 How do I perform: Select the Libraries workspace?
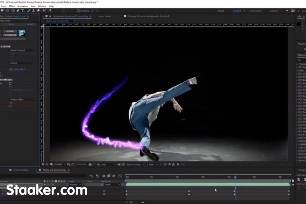(274, 11)
